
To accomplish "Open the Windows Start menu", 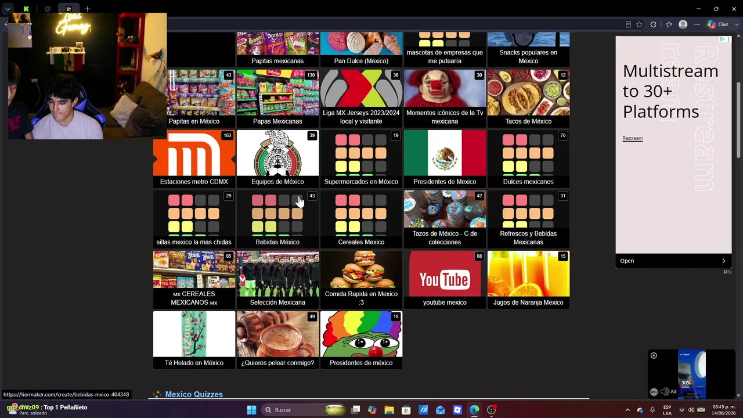I will (251, 410).
